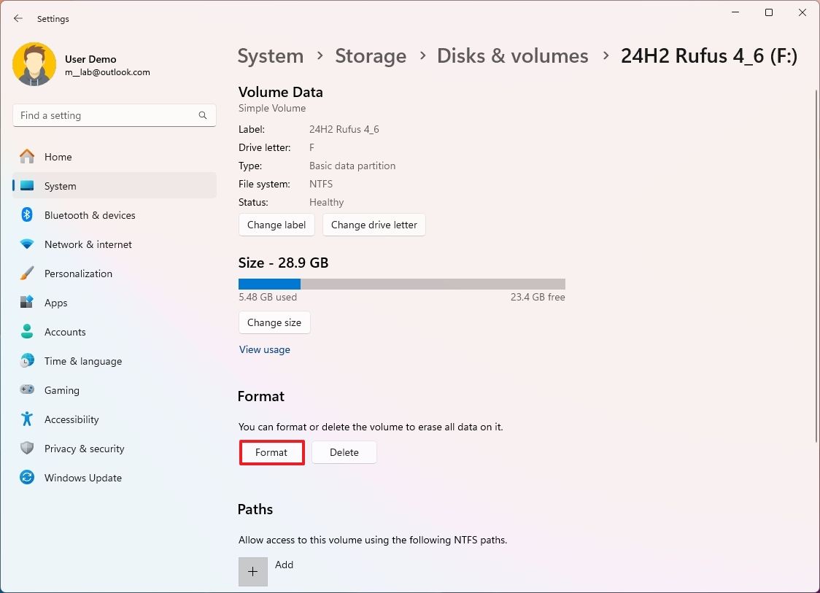Open Bluetooth & devices settings
The image size is (820, 593).
coord(90,215)
